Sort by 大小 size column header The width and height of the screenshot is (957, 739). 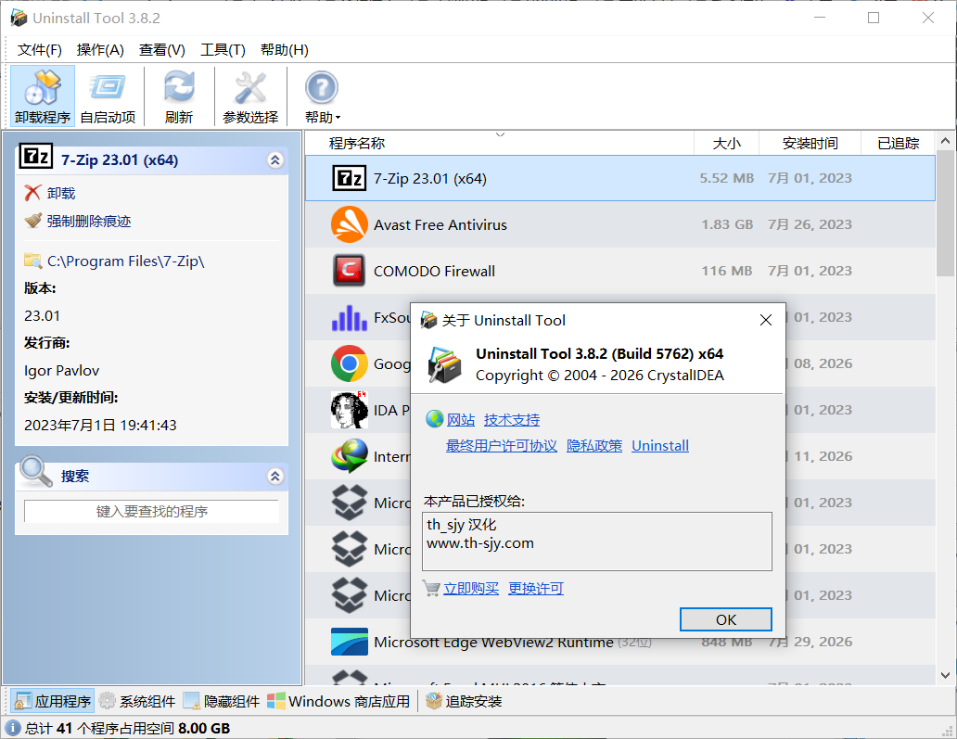[x=726, y=144]
